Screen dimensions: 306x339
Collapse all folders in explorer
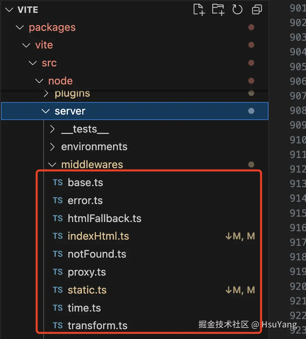tap(257, 9)
